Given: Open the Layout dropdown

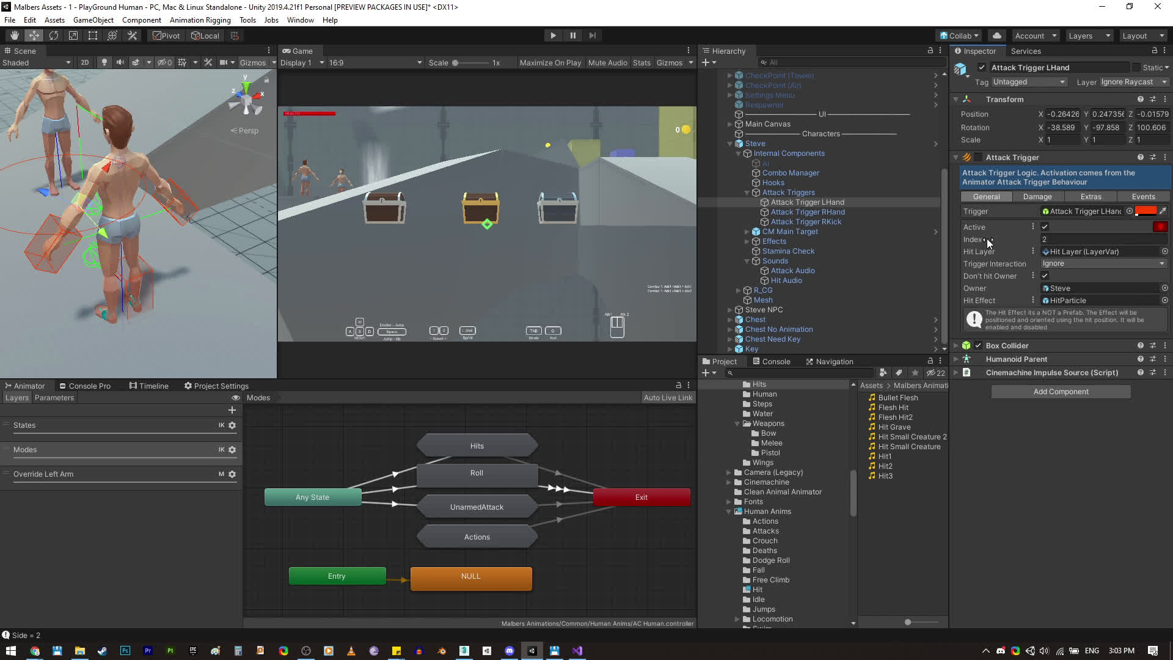Looking at the screenshot, I should tap(1142, 35).
